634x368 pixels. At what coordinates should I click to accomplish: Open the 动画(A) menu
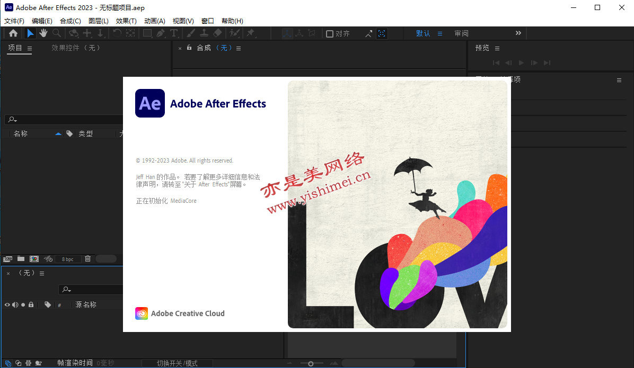154,21
